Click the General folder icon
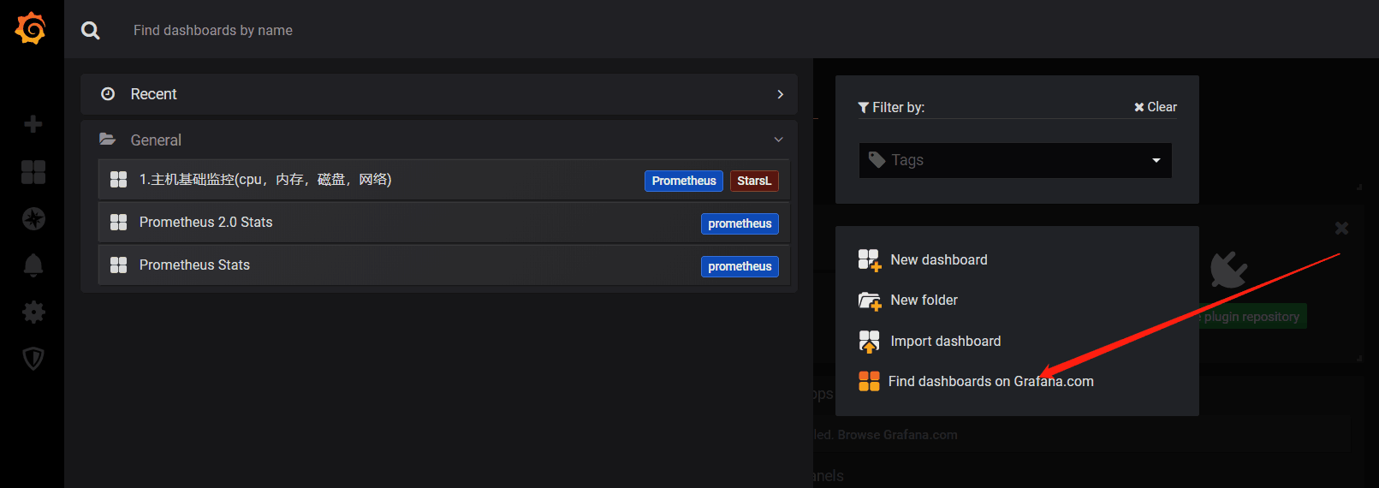The image size is (1379, 488). (107, 139)
